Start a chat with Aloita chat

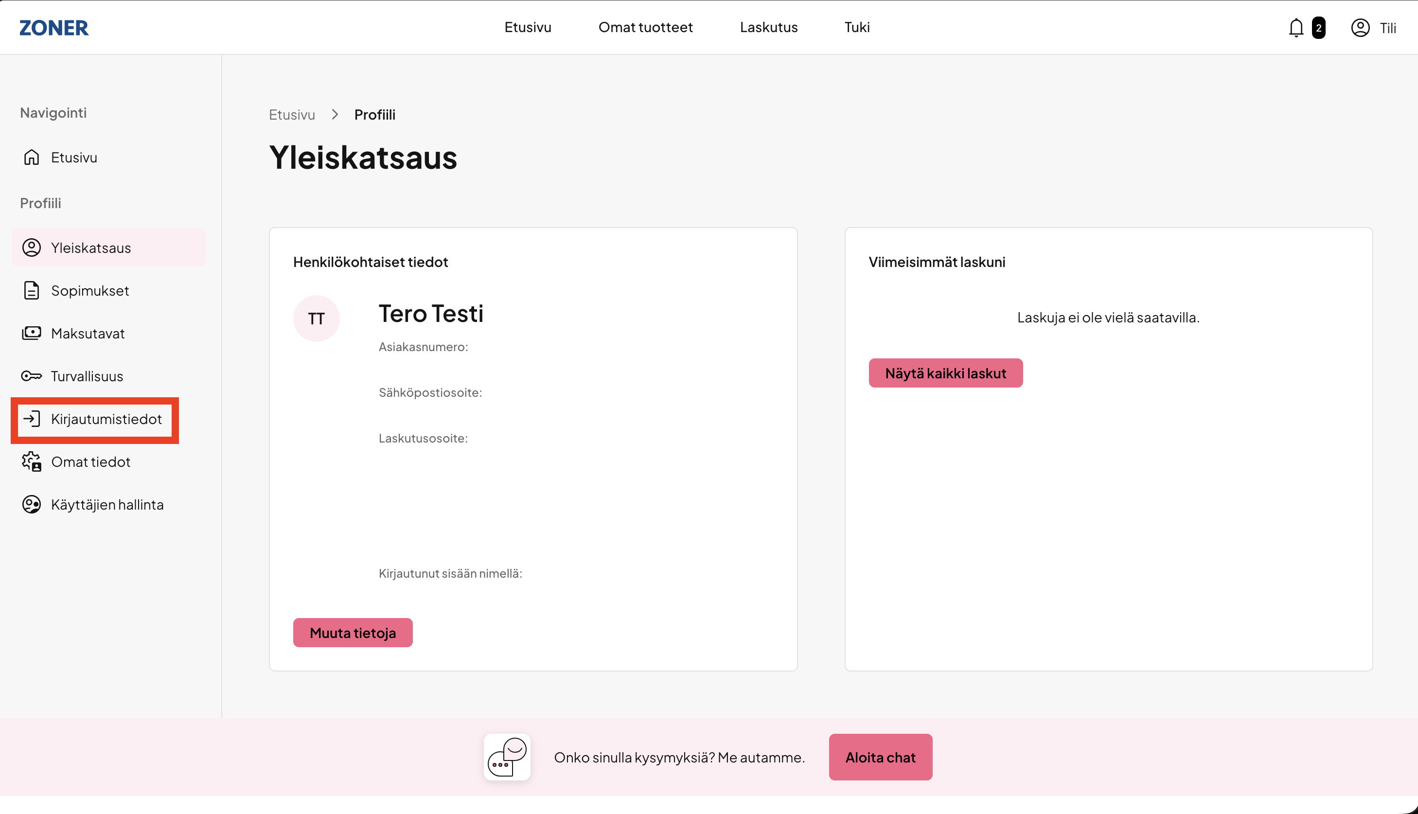coord(880,757)
